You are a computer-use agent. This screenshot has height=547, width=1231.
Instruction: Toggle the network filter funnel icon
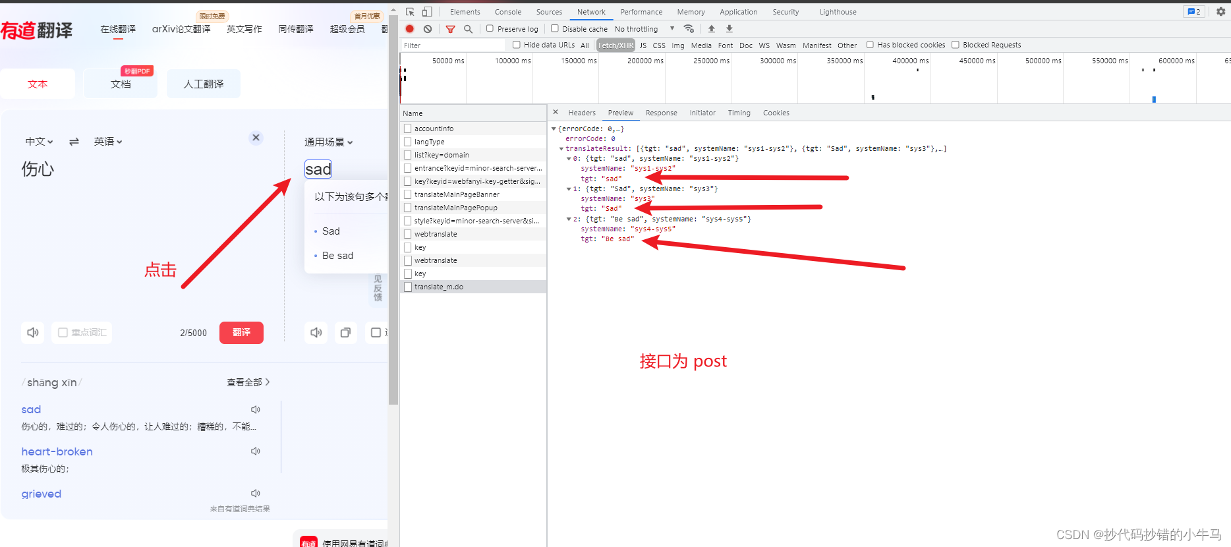tap(451, 29)
